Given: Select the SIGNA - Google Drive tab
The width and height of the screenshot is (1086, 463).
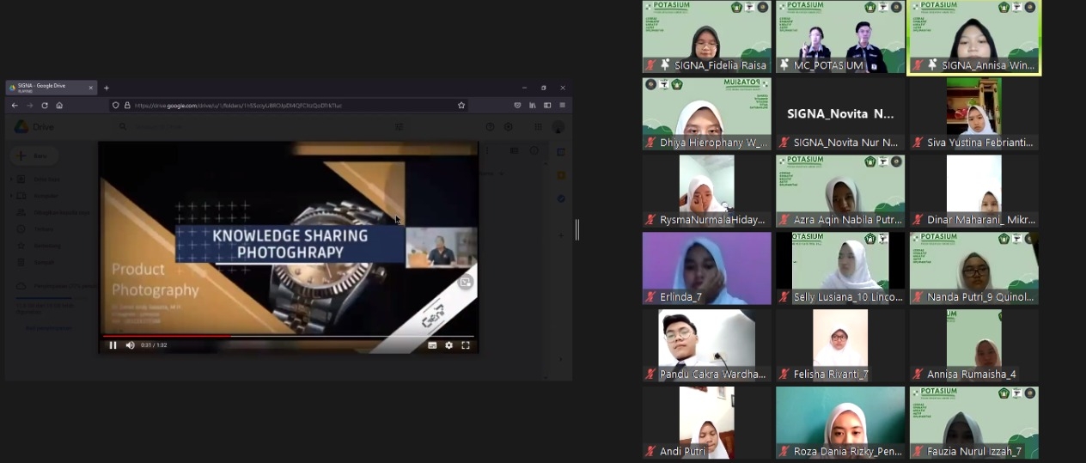Looking at the screenshot, I should [x=50, y=87].
